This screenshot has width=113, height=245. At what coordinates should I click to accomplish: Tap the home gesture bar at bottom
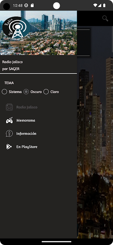pos(56,242)
